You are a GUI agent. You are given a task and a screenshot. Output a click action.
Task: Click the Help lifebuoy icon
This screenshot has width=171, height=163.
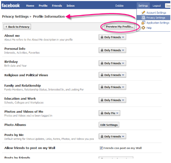(x=143, y=28)
